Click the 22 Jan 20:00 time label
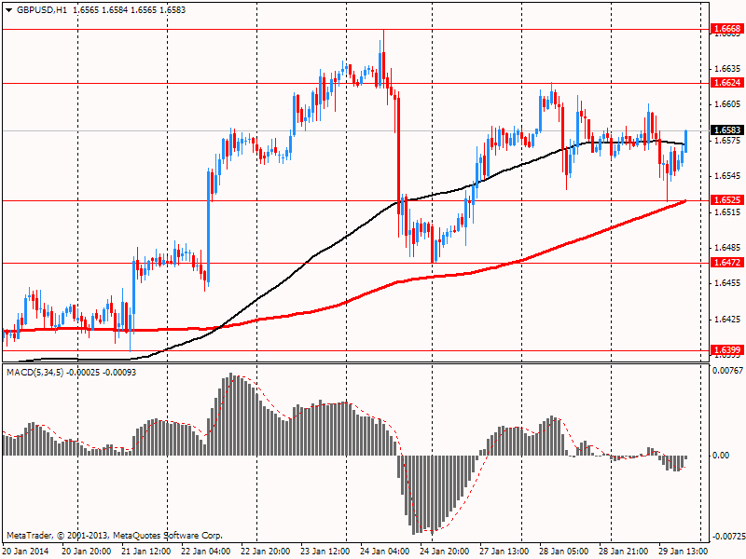 click(x=266, y=552)
